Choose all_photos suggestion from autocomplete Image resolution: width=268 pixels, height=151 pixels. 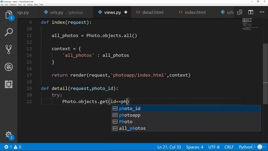pos(186,128)
